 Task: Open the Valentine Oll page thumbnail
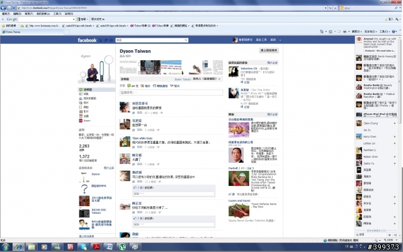coord(234,72)
